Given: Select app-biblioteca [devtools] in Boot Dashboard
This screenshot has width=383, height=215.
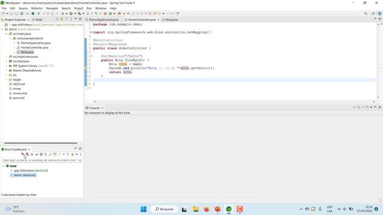Looking at the screenshot, I should point(31,171).
